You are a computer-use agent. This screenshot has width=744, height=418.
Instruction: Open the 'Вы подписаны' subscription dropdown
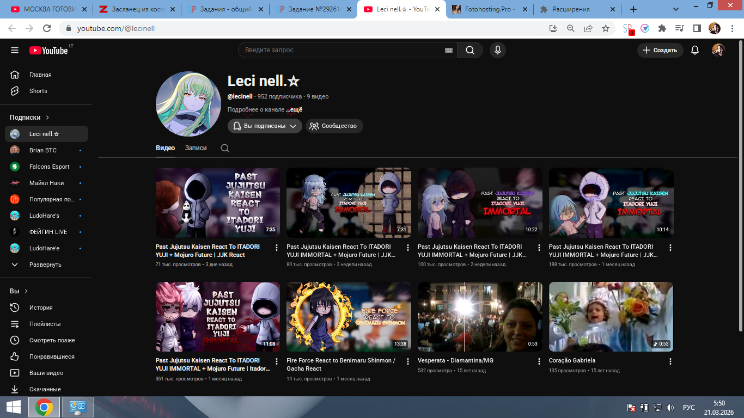coord(265,126)
